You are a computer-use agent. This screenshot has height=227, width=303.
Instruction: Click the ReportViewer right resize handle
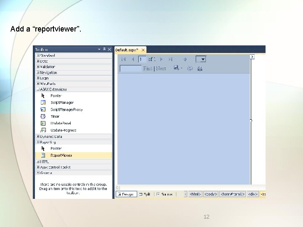coord(251,120)
